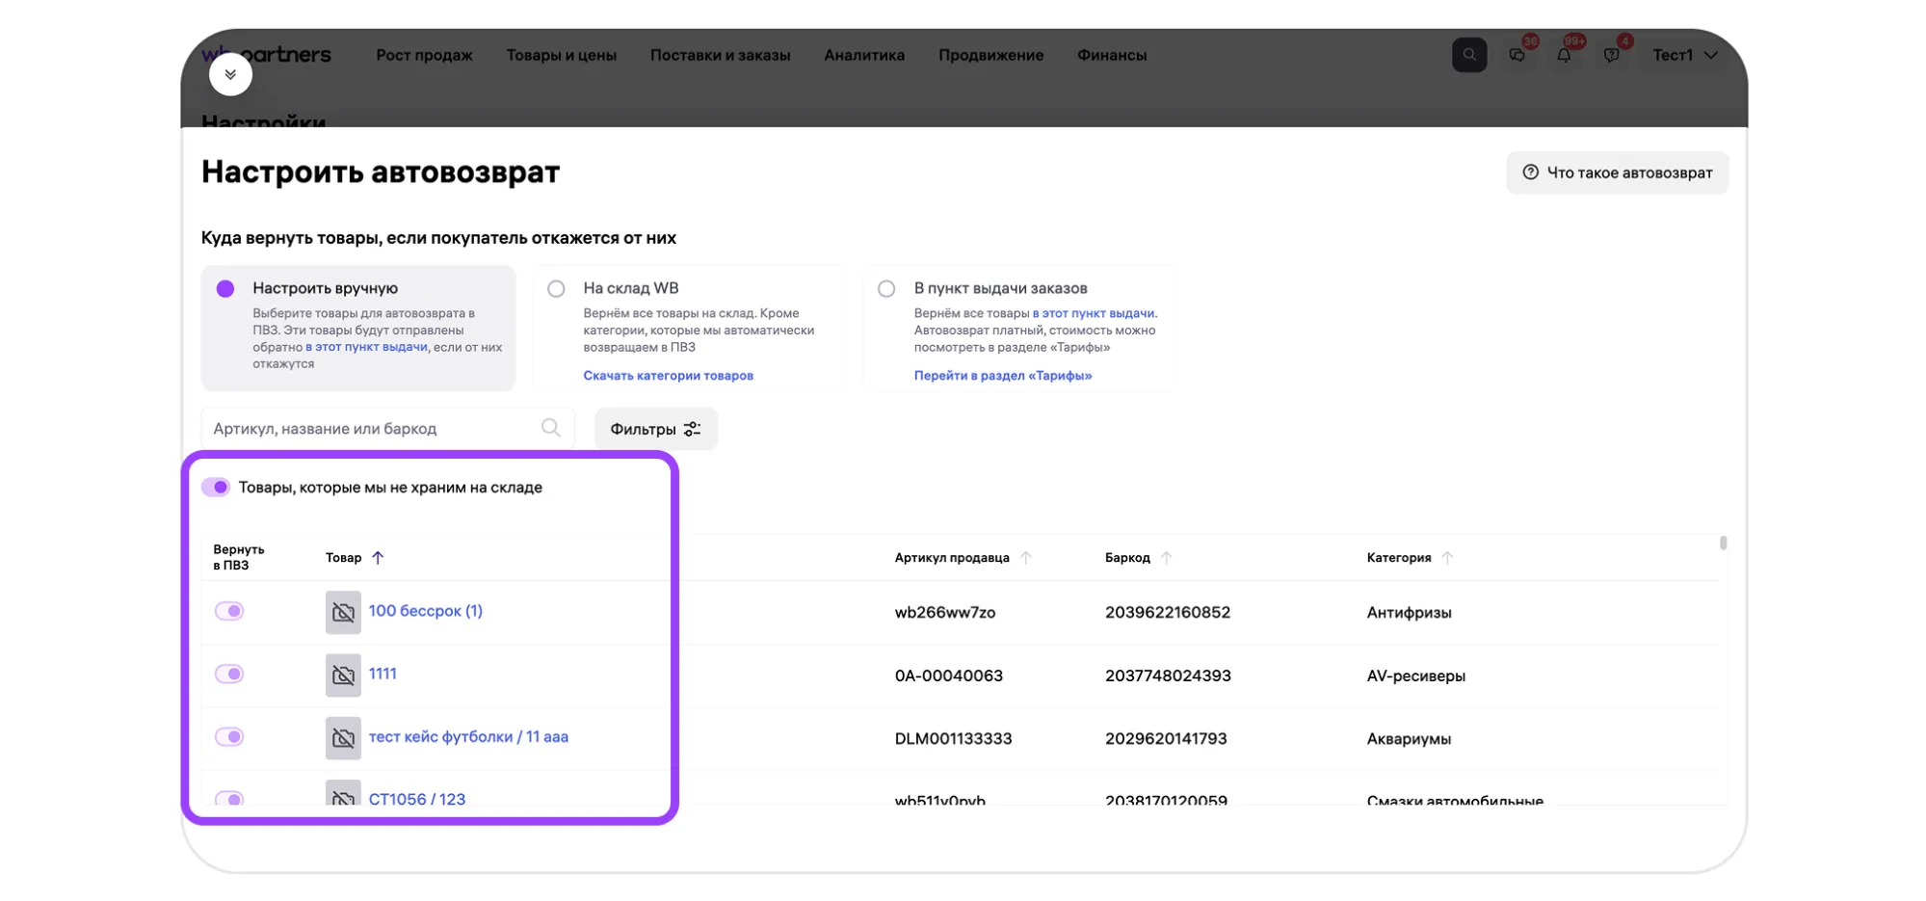Screen dimensions: 1926x901
Task: Click the product image placeholder for 100 бессрок (1)
Action: coord(343,612)
